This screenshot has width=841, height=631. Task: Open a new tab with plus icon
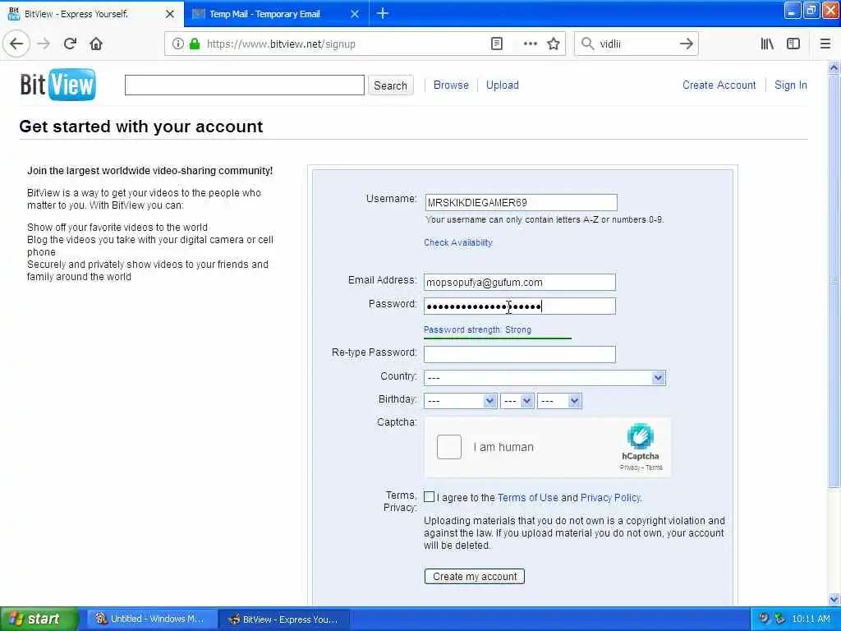pyautogui.click(x=383, y=13)
